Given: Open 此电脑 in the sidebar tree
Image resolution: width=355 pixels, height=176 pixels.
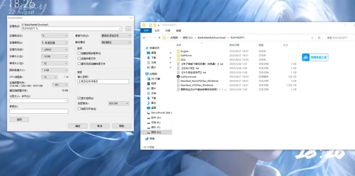Looking at the screenshot, I should (x=151, y=74).
